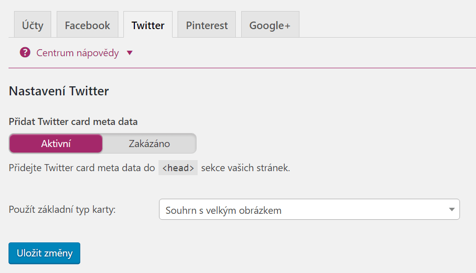Click the dropdown arrow beside Souhrn s velkým obrázkem

point(452,210)
